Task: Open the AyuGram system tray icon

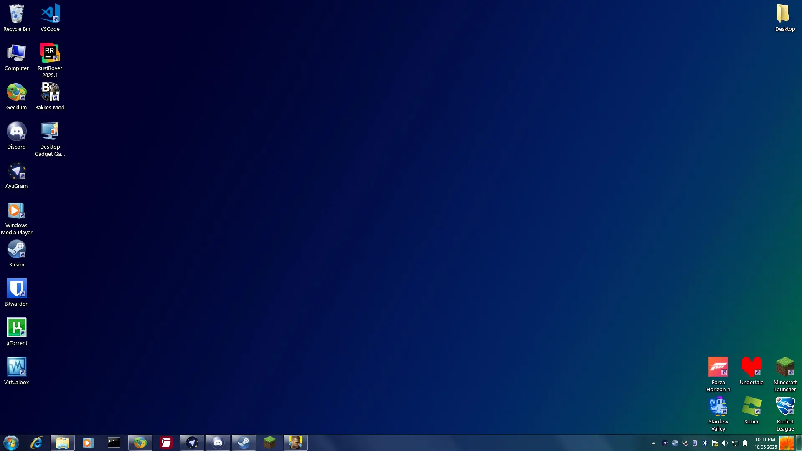Action: click(x=665, y=443)
